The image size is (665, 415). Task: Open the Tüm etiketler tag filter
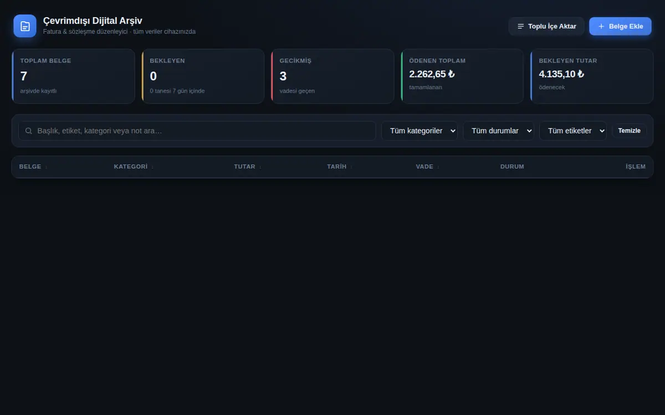[572, 131]
